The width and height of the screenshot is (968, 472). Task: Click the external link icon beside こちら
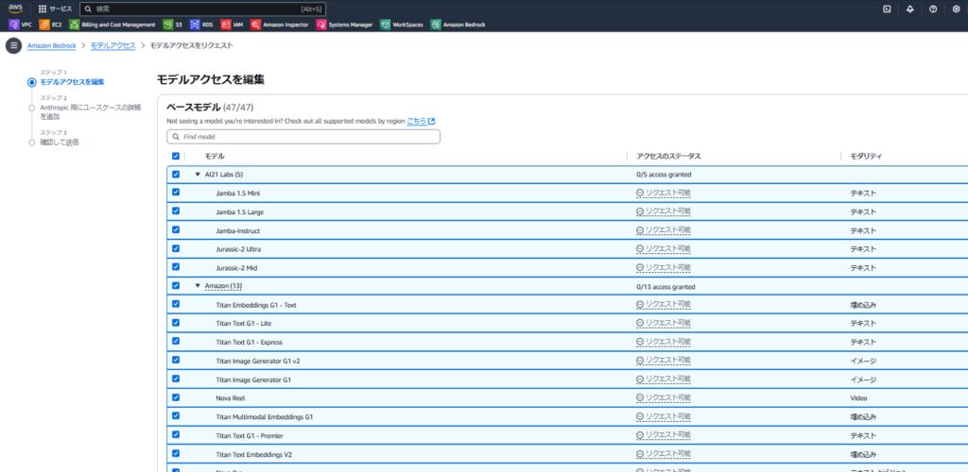(431, 122)
